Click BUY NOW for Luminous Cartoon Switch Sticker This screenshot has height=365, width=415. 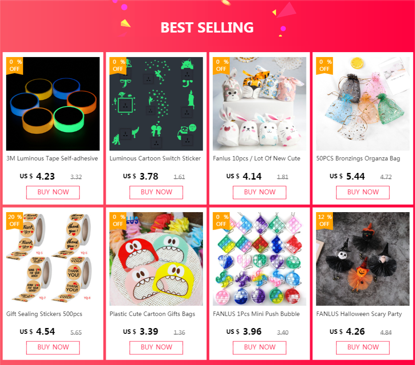(x=156, y=192)
